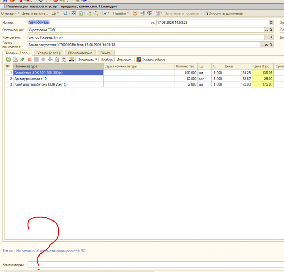Click Заполнить и провести button

[182, 13]
